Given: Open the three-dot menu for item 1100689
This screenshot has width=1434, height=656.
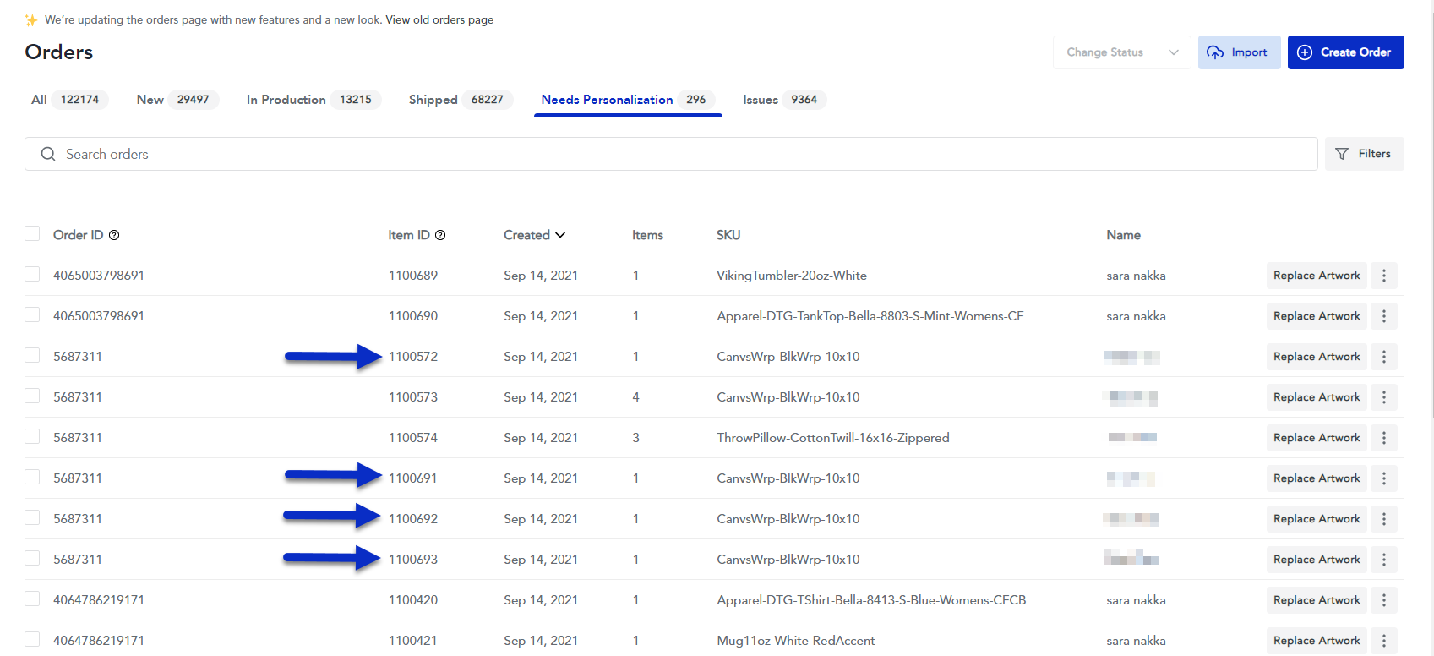Looking at the screenshot, I should pos(1383,276).
